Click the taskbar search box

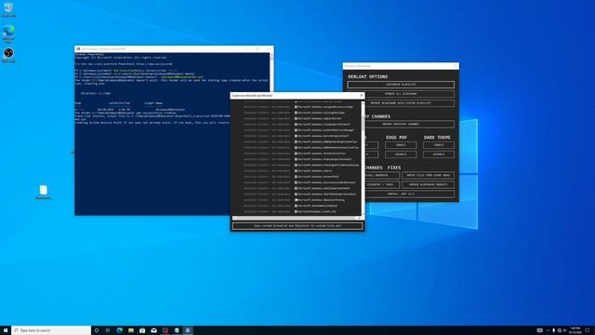pyautogui.click(x=51, y=330)
